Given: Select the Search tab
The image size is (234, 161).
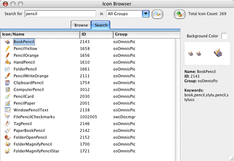Looking at the screenshot, I should point(101,25).
